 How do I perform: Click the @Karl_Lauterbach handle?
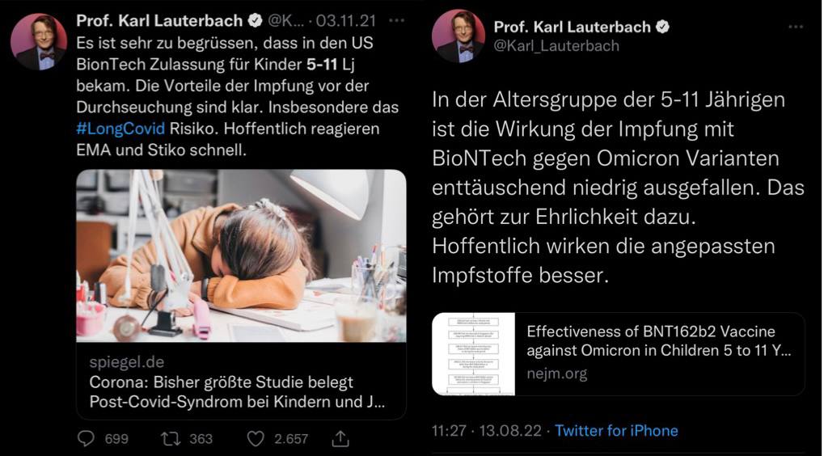coord(556,46)
